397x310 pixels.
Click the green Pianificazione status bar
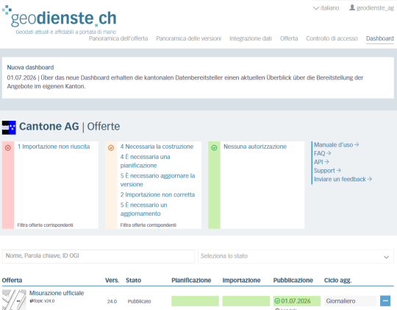[195, 301]
